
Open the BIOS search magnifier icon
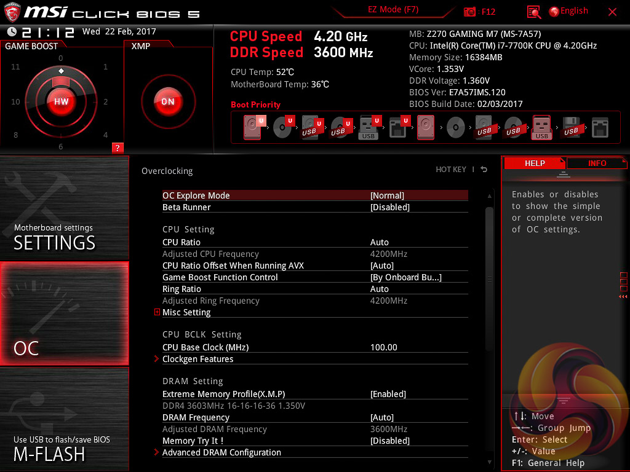point(533,12)
